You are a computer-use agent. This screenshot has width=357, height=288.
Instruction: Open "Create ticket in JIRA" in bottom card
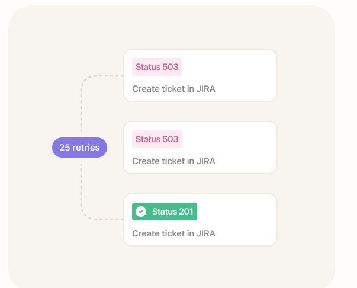coord(173,233)
